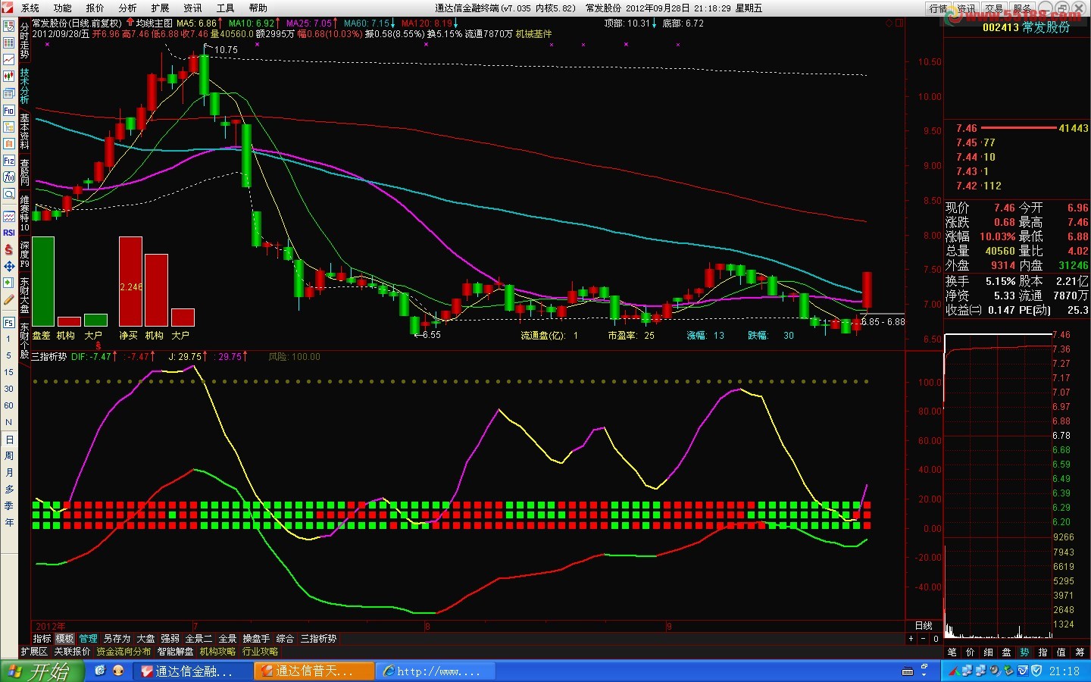Select the 指标 tab at bottom
Image resolution: width=1091 pixels, height=682 pixels.
pyautogui.click(x=42, y=639)
